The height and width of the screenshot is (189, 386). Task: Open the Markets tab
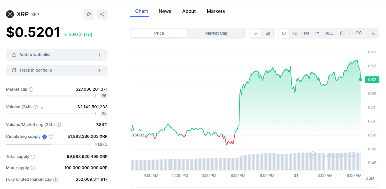[216, 11]
